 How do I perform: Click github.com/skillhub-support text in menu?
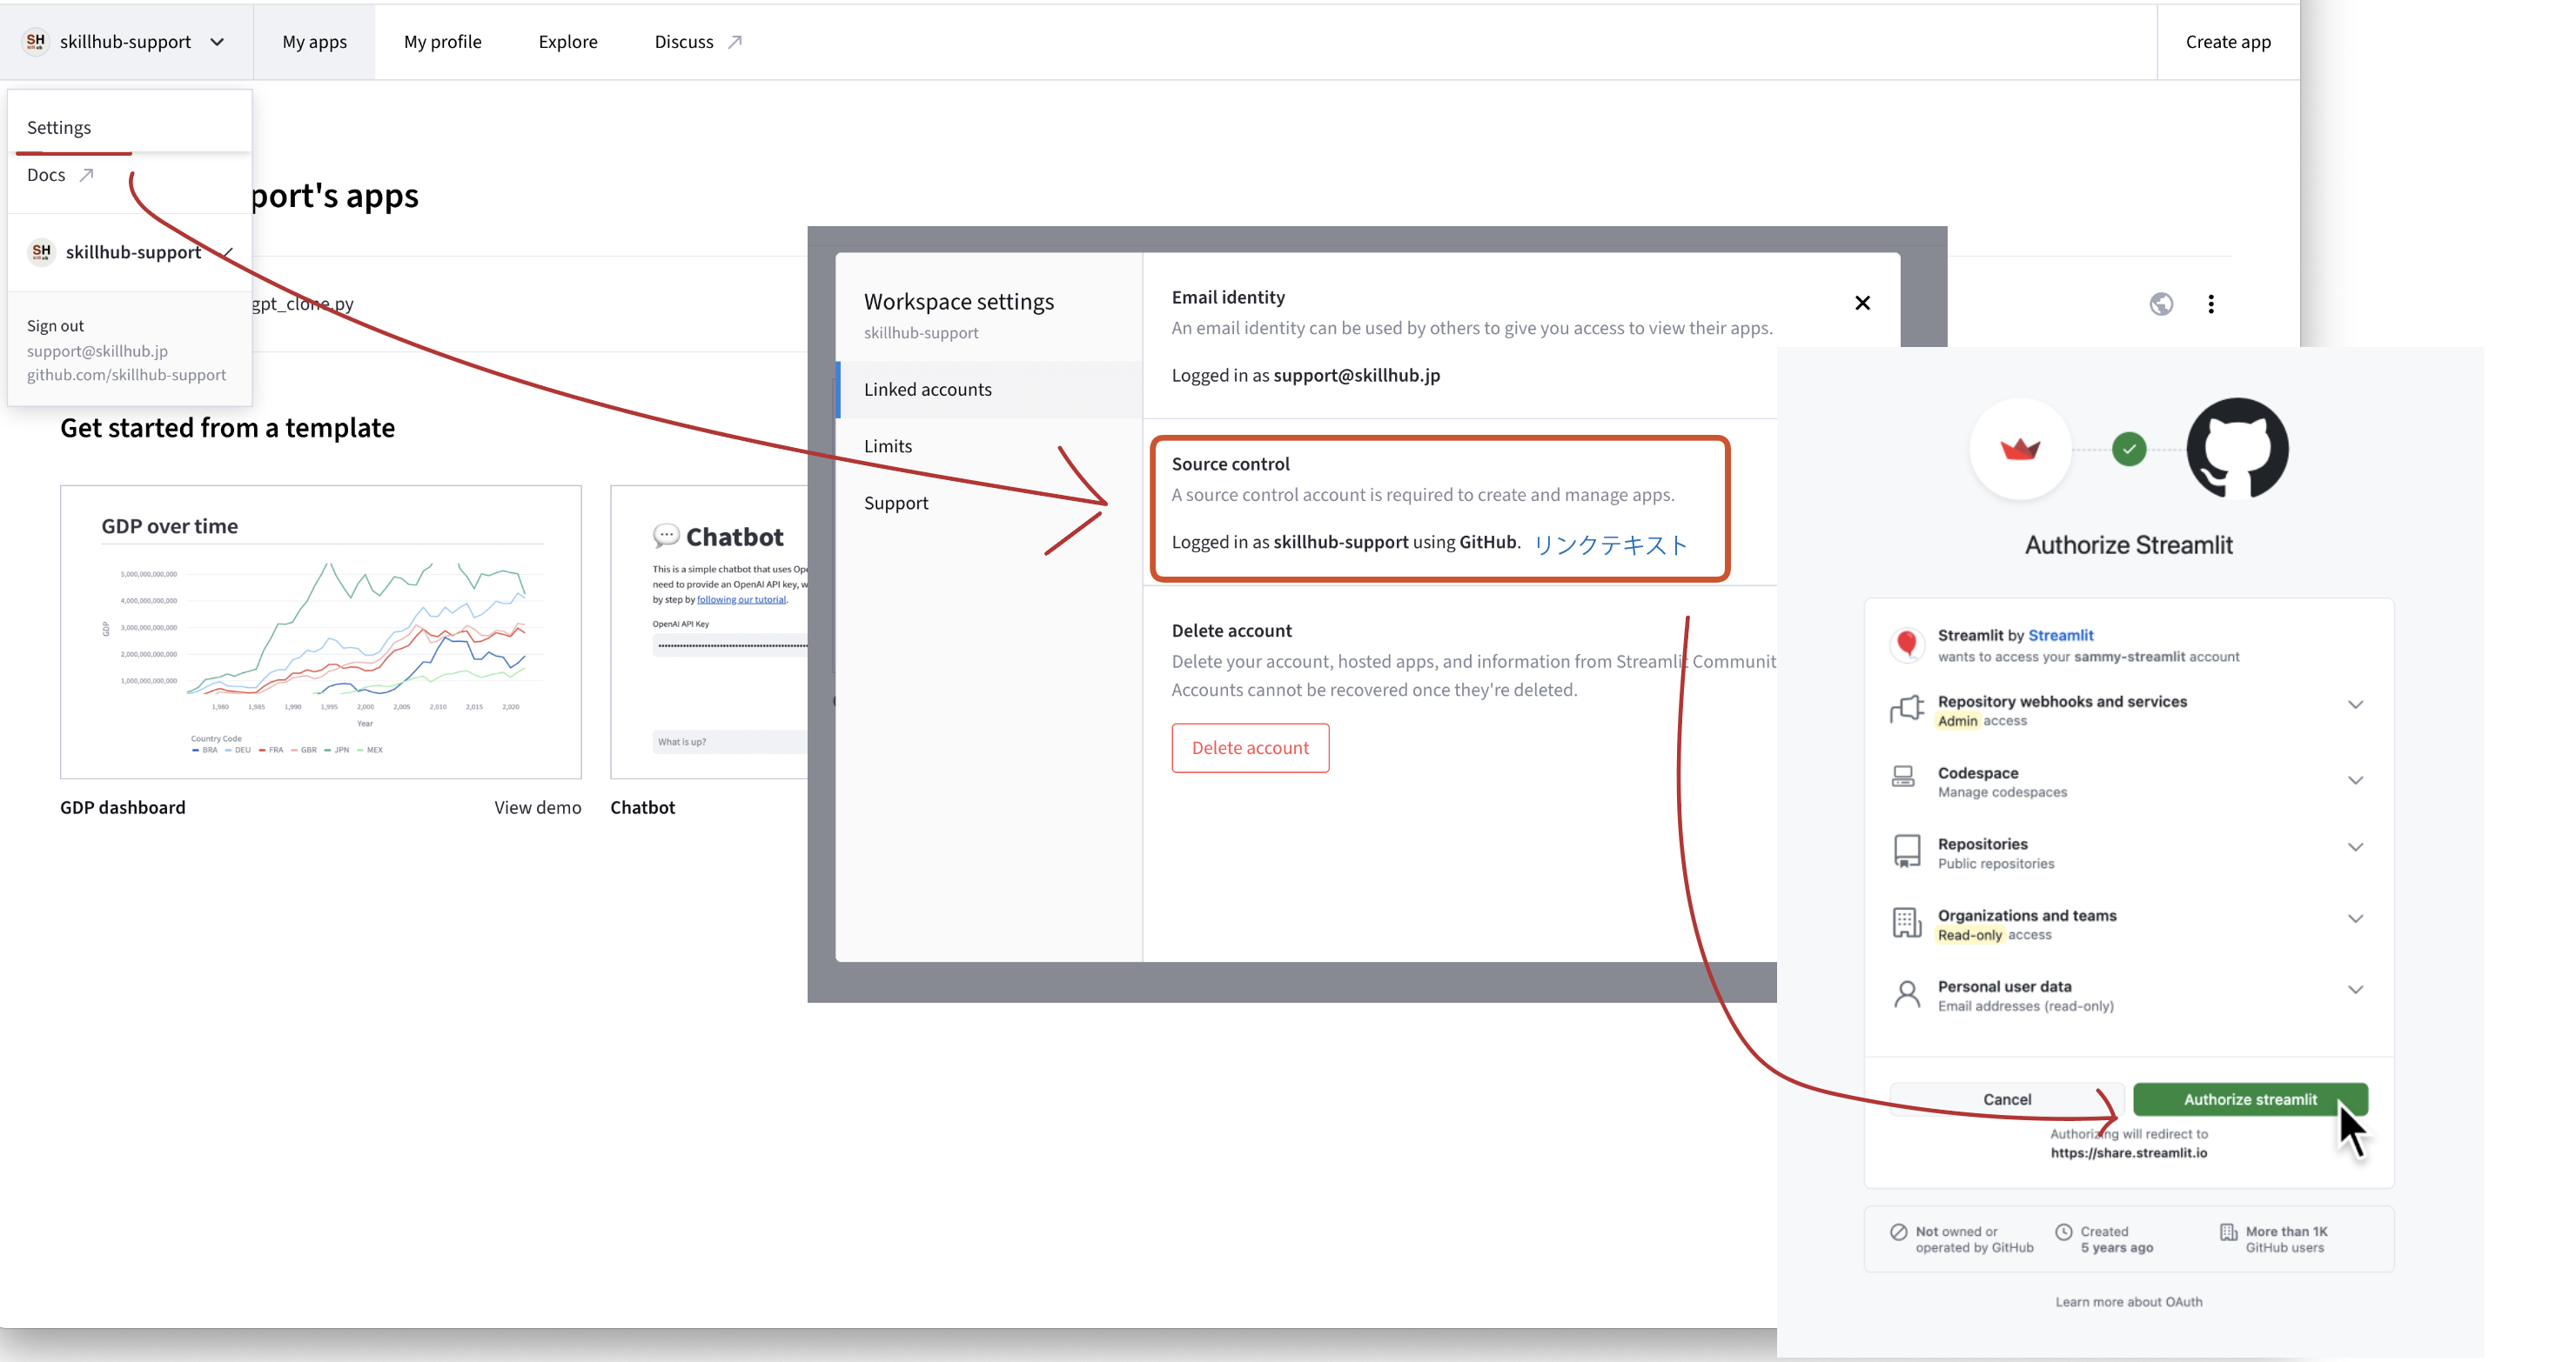[126, 375]
